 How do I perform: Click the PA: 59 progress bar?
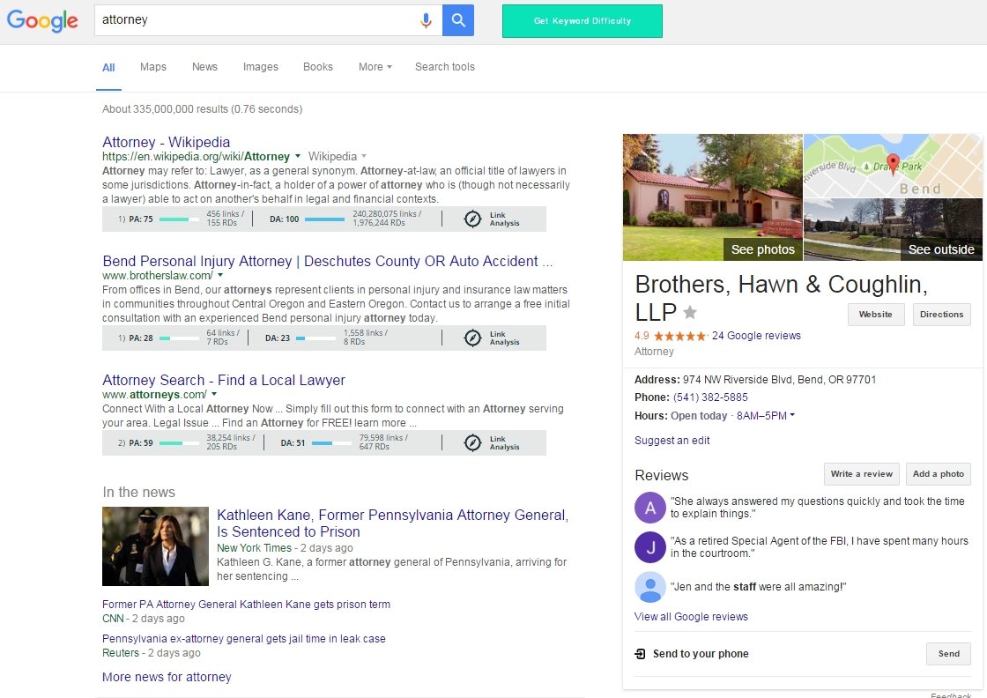[x=179, y=443]
